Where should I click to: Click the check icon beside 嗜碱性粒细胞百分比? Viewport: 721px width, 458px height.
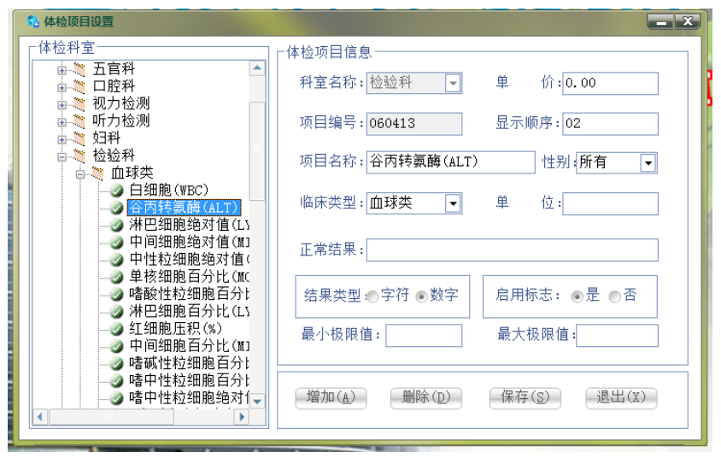tap(117, 364)
